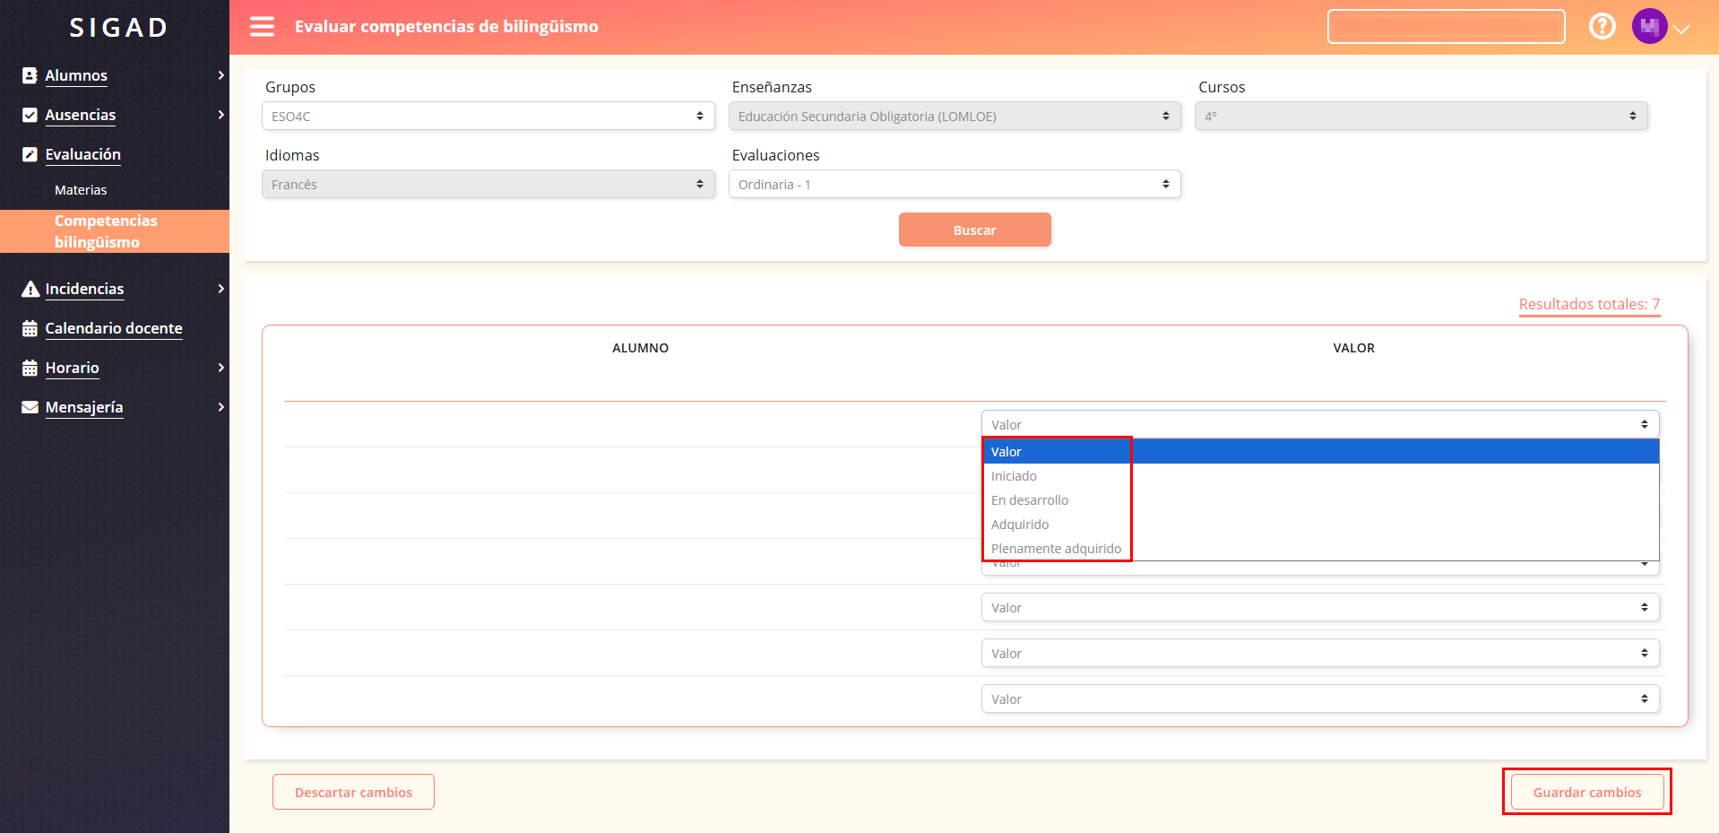The width and height of the screenshot is (1719, 833).
Task: Click the Horario sidebar icon
Action: (x=30, y=369)
